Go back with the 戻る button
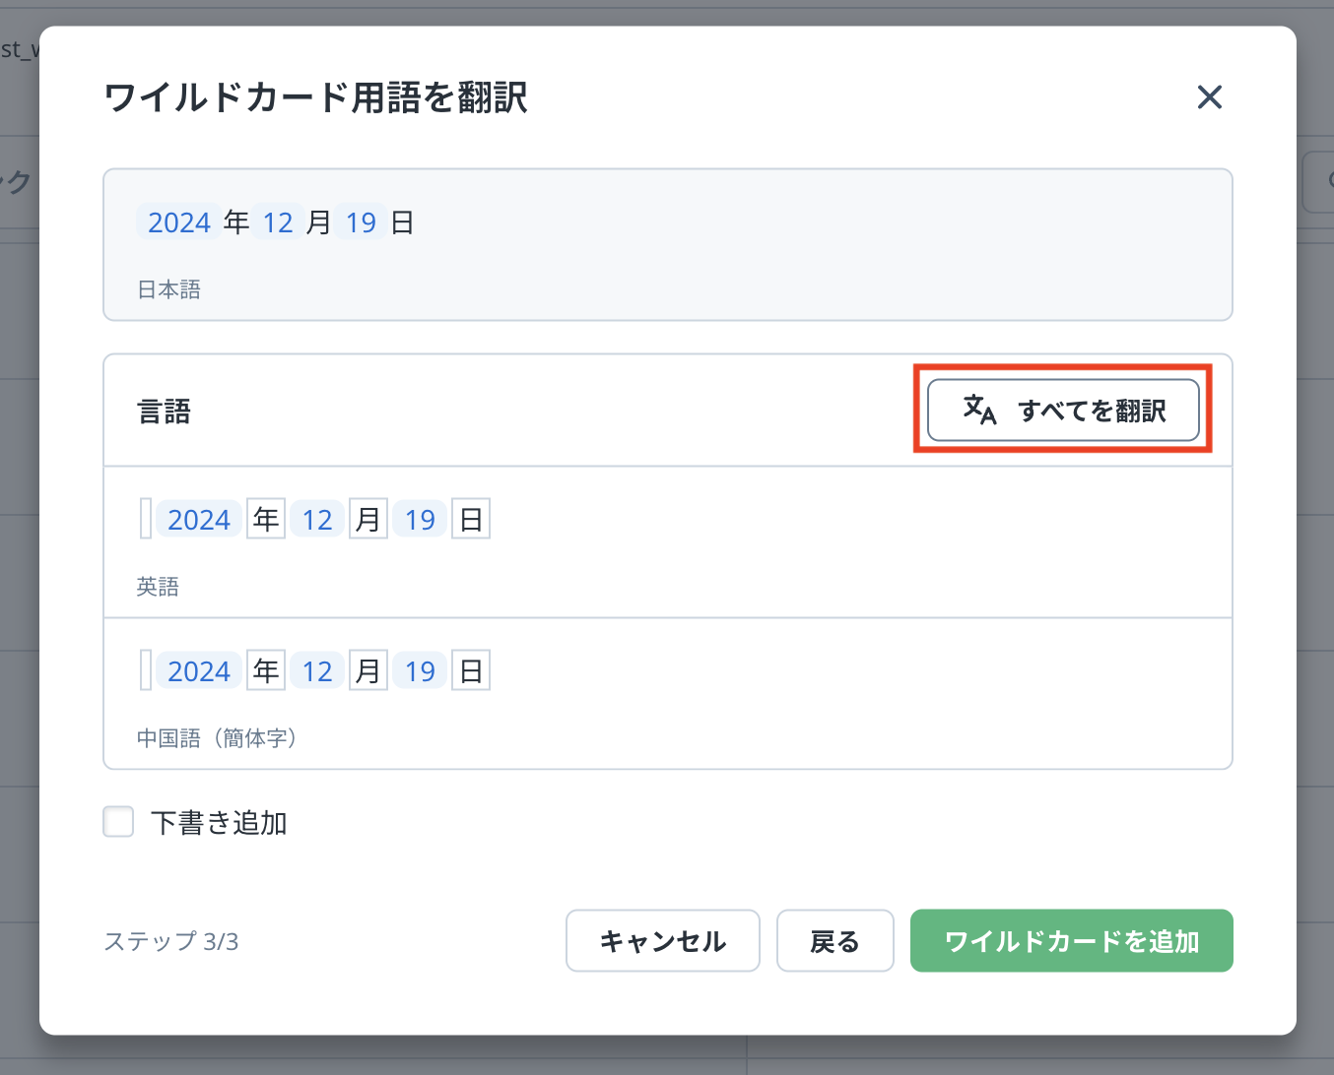 point(834,941)
